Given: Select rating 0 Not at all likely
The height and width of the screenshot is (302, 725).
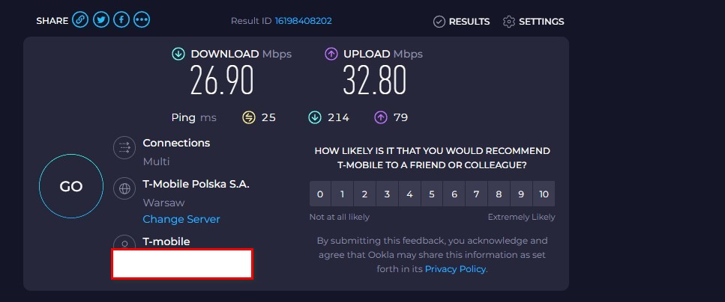Looking at the screenshot, I should [x=320, y=194].
